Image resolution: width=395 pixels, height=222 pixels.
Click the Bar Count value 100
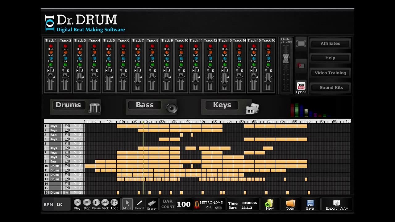click(x=184, y=204)
